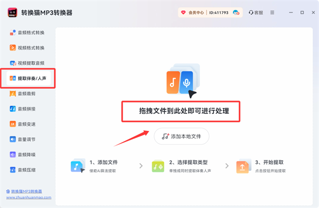Close the application window
This screenshot has width=319, height=208.
313,13
